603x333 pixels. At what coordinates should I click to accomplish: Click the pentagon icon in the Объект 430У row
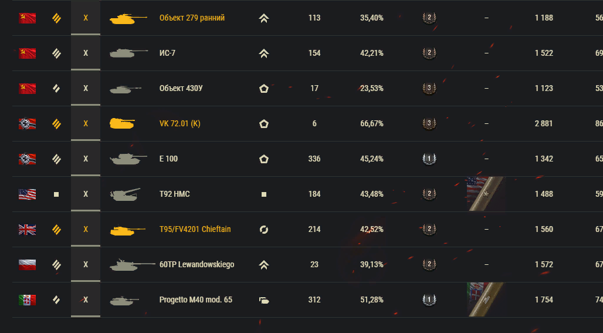click(264, 88)
